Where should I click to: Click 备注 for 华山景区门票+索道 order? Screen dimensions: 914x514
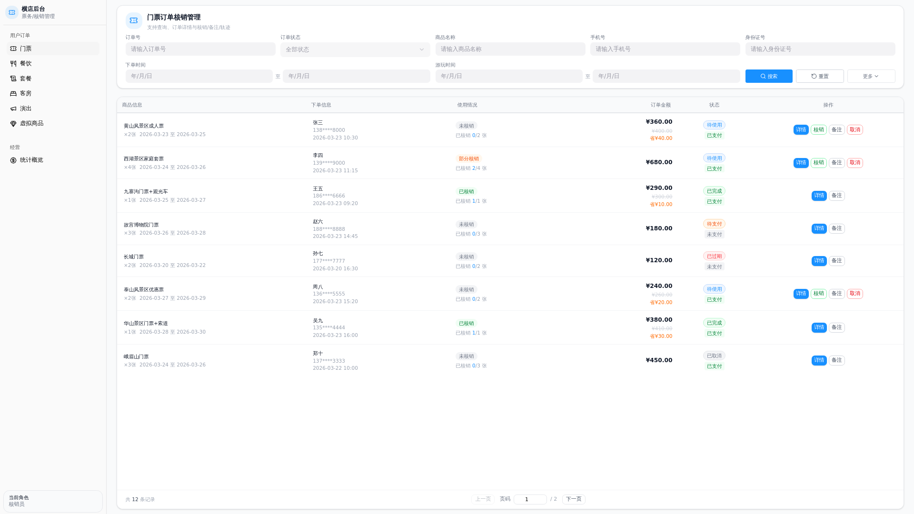tap(837, 327)
